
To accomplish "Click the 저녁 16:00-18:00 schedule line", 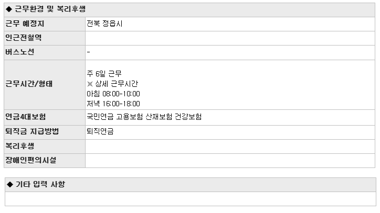I will pos(113,104).
